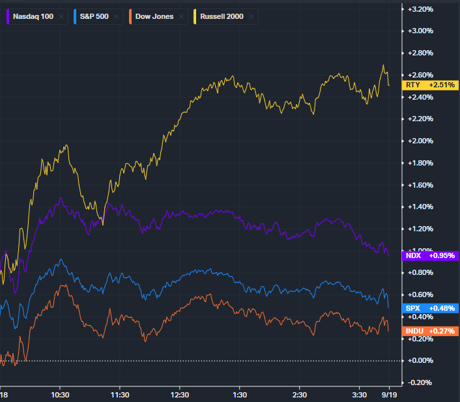Select the Nasdaq 100 legend label
This screenshot has height=402, width=460.
coord(34,16)
